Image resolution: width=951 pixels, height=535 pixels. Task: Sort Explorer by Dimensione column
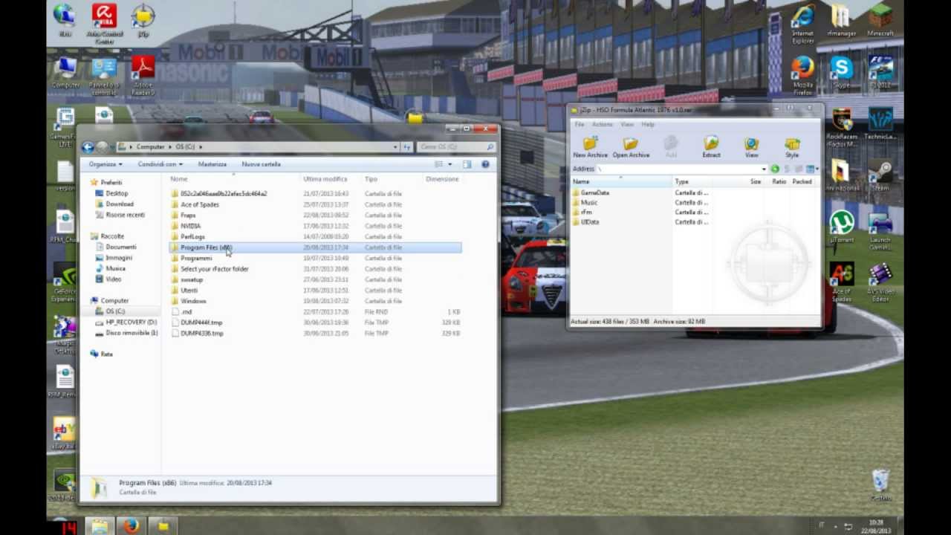[442, 179]
